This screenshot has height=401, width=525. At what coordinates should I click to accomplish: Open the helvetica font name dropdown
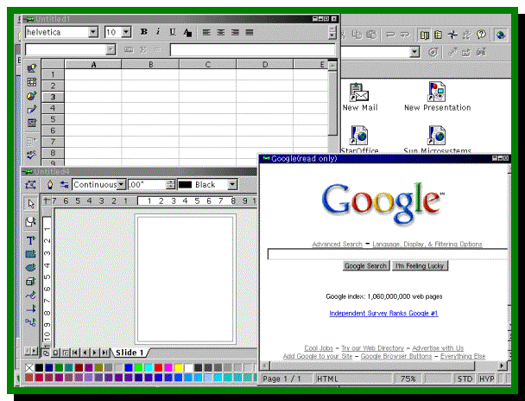[x=93, y=32]
